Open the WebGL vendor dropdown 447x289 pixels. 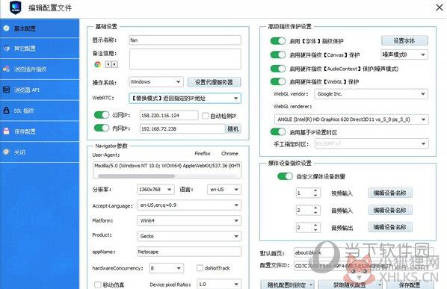371,94
